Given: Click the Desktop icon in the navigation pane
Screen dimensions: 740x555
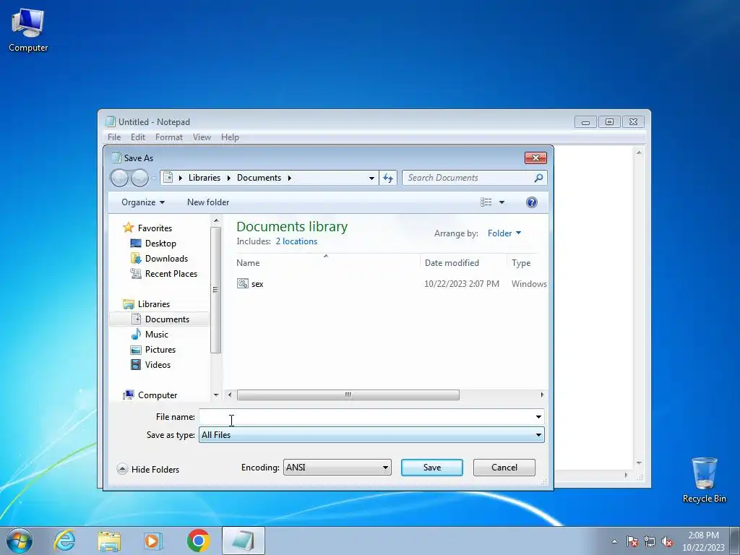Looking at the screenshot, I should (x=136, y=244).
